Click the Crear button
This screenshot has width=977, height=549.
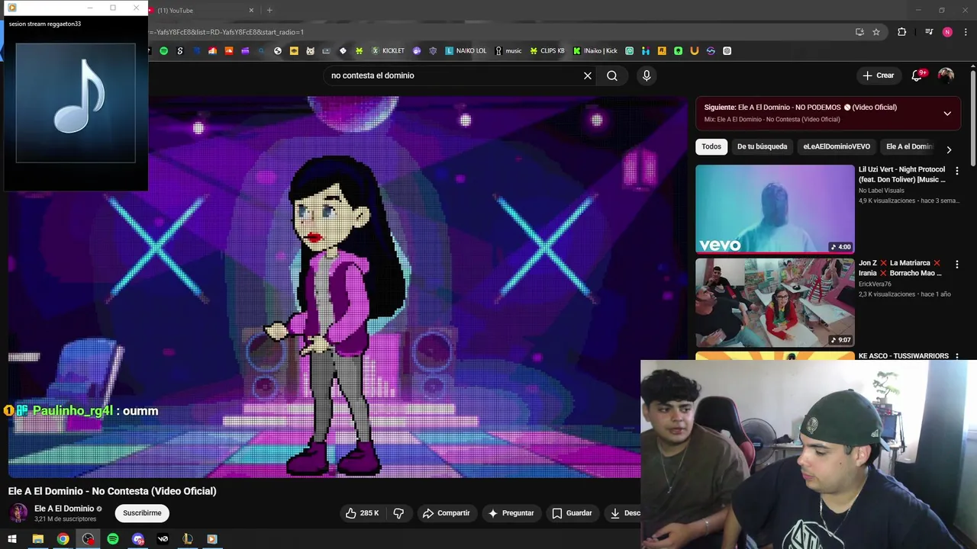click(x=878, y=75)
